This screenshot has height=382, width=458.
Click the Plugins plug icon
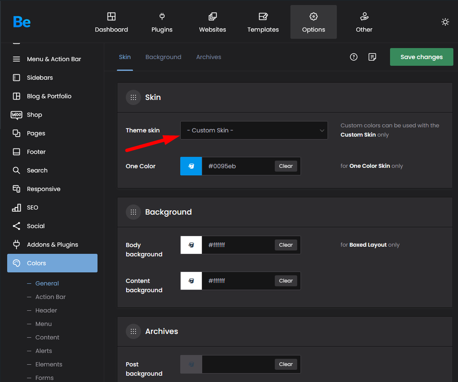162,16
